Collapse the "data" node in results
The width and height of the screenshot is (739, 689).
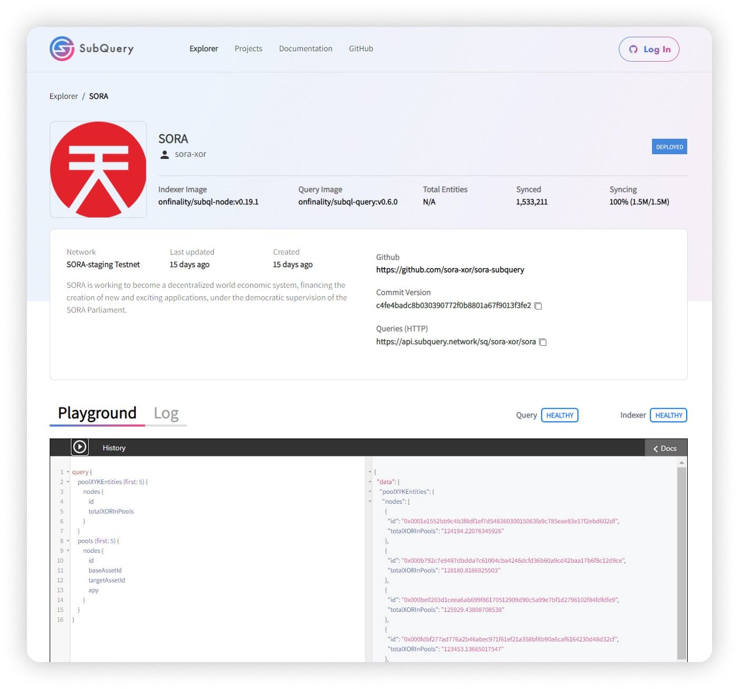370,482
